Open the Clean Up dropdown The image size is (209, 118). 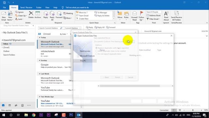21,16
